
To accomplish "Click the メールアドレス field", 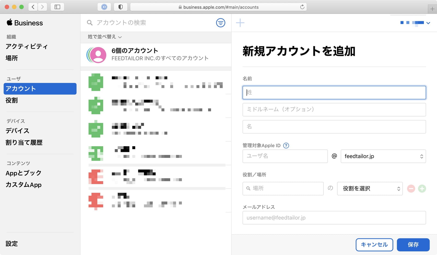I will pos(334,218).
